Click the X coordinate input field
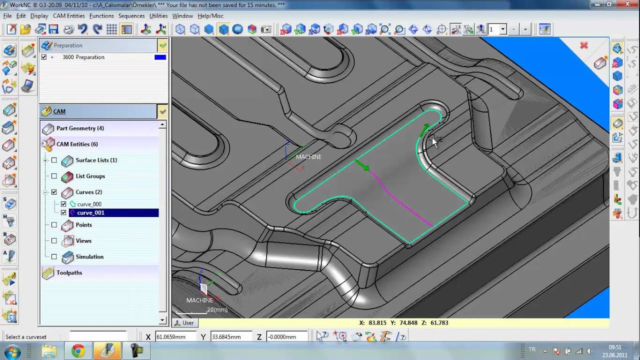Screen dimensions: 640x360 click(x=175, y=336)
